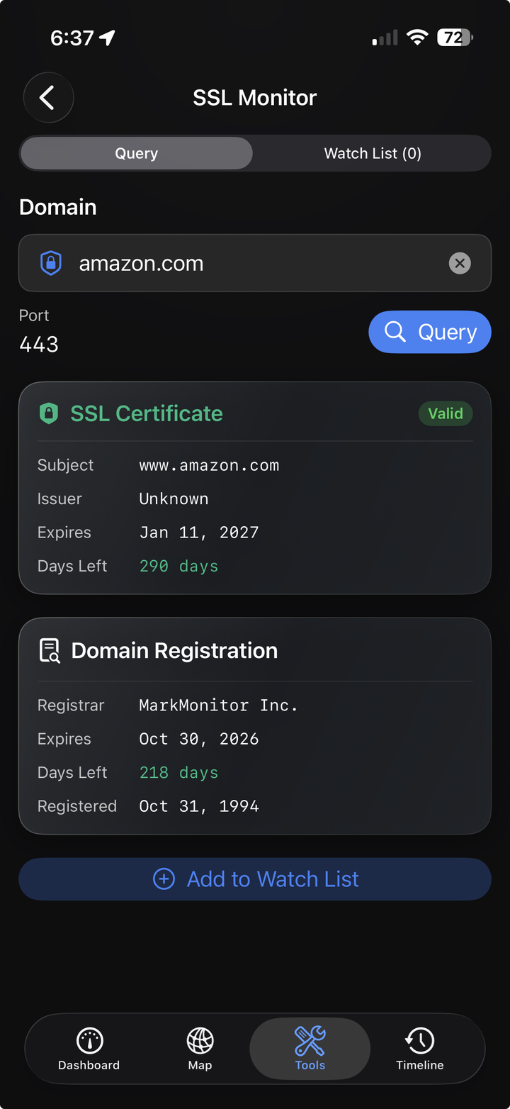Select the subject www.amazon.com
Image resolution: width=510 pixels, height=1109 pixels.
pyautogui.click(x=209, y=465)
